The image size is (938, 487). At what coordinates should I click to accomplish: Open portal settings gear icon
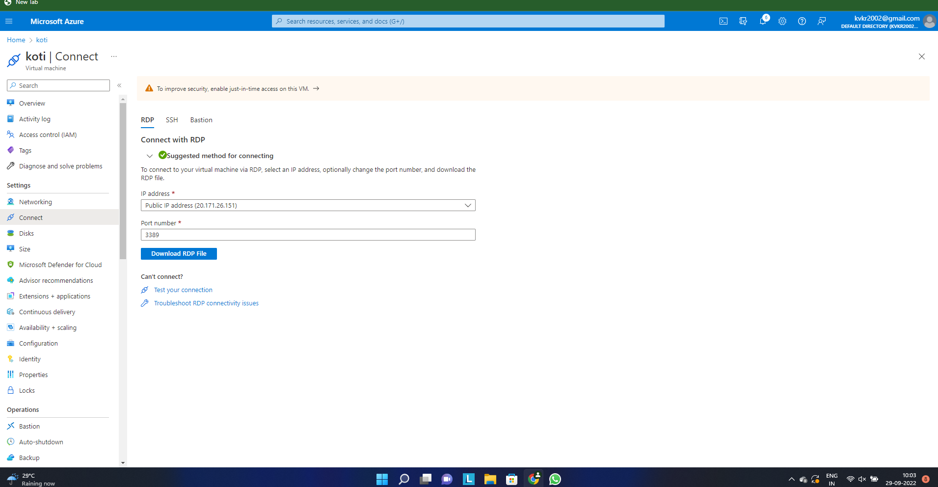[x=782, y=21]
